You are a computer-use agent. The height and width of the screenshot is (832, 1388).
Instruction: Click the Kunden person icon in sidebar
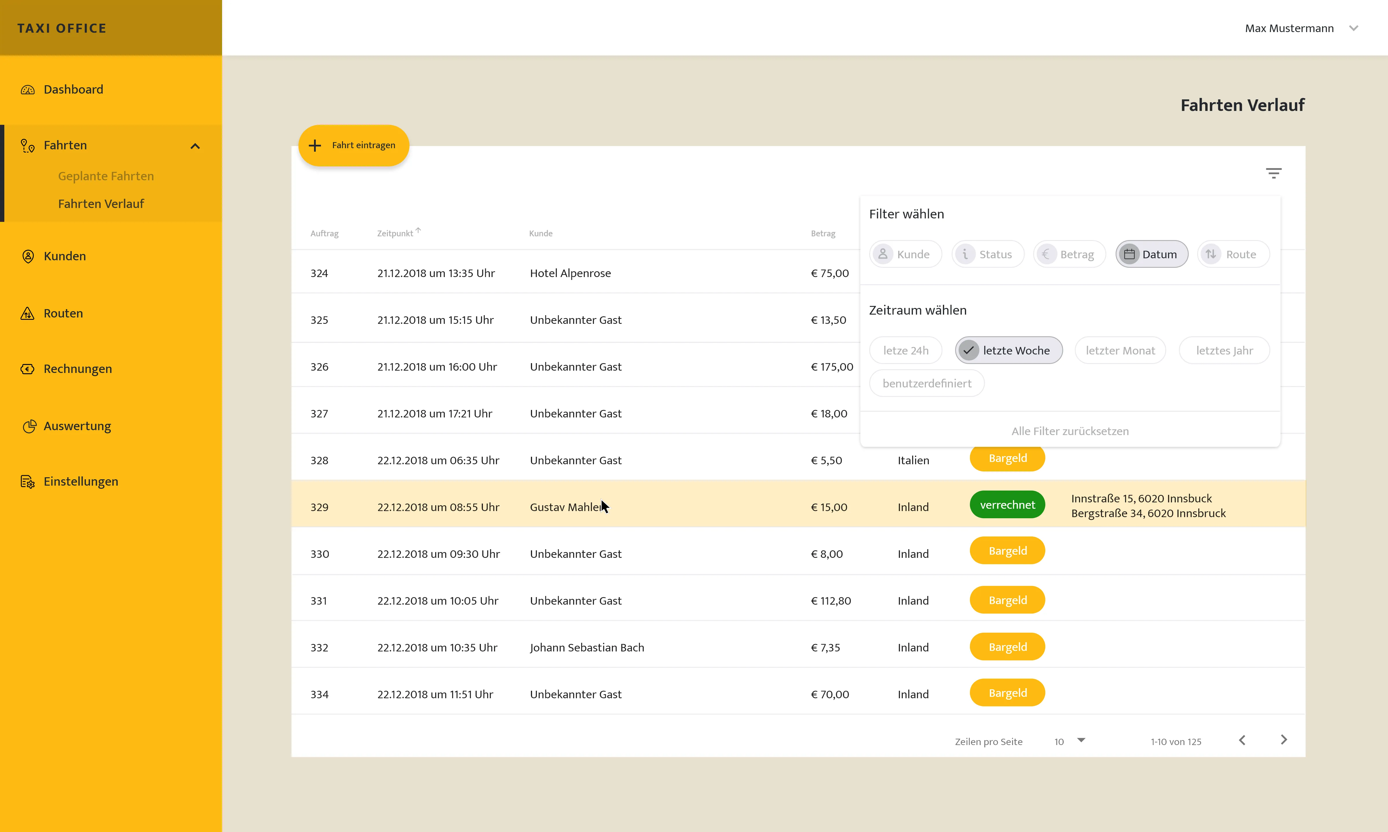(27, 256)
